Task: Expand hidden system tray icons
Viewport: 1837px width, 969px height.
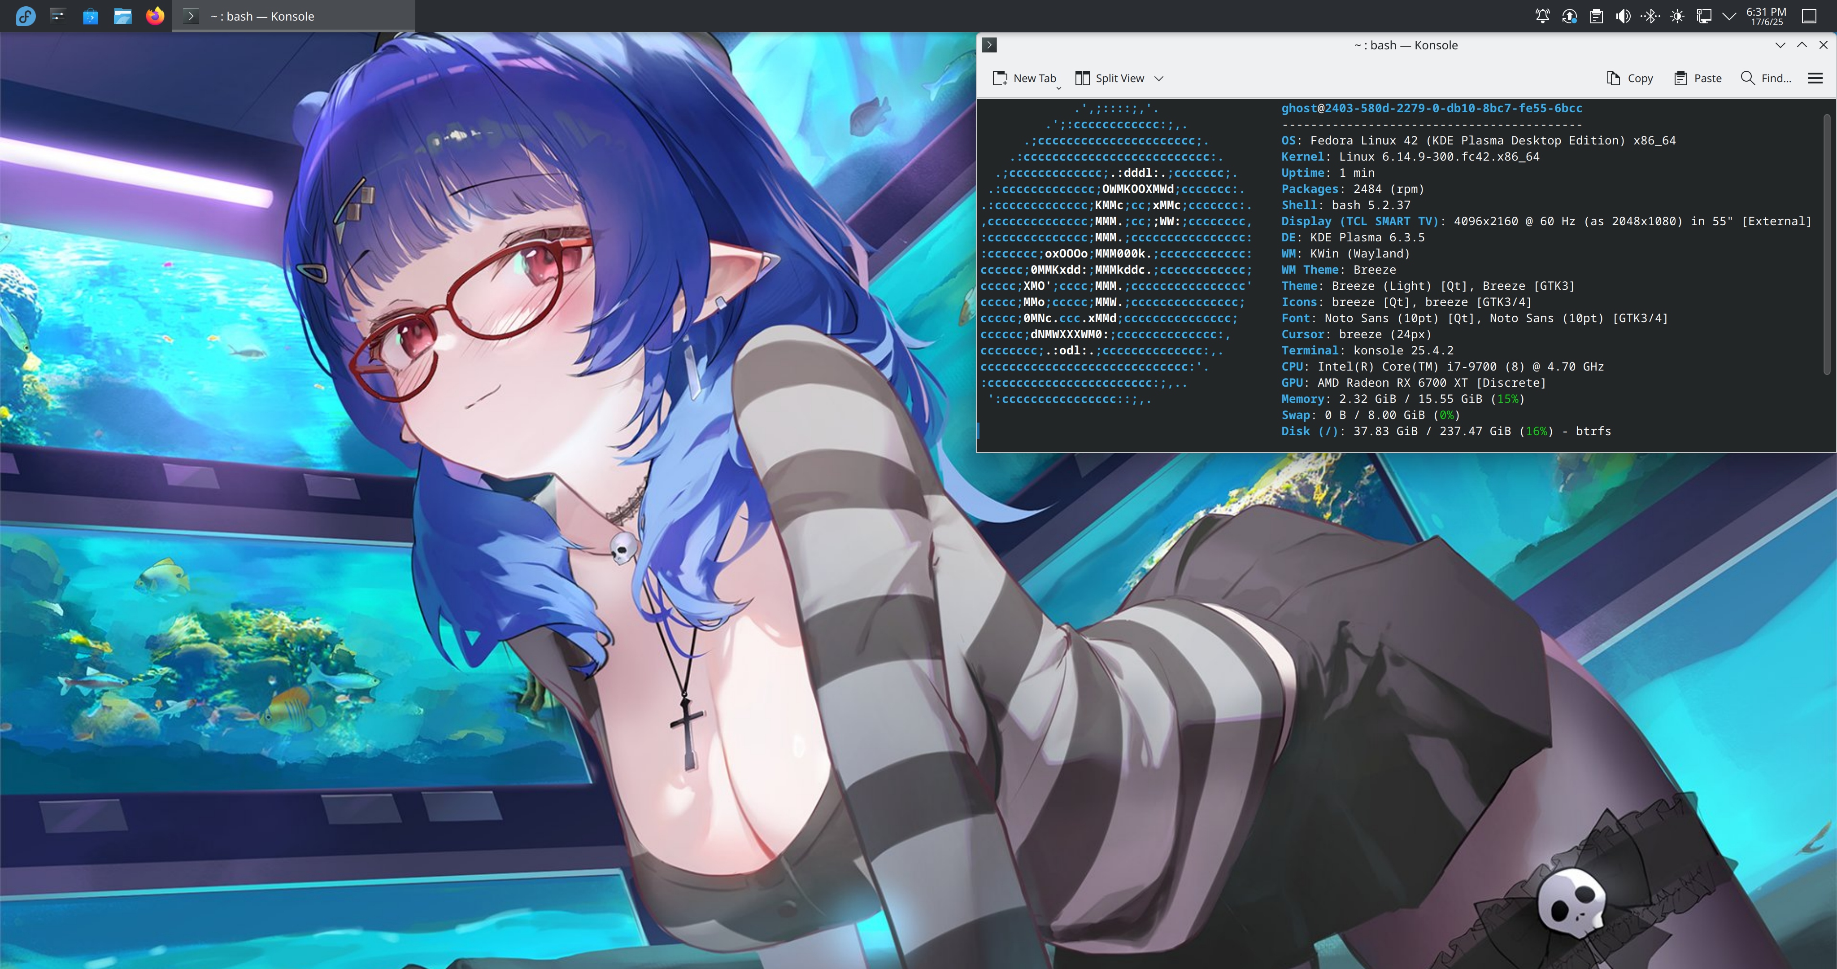Action: click(x=1729, y=16)
